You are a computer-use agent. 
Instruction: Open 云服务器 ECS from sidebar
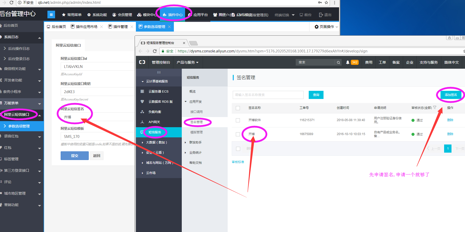[x=158, y=91]
